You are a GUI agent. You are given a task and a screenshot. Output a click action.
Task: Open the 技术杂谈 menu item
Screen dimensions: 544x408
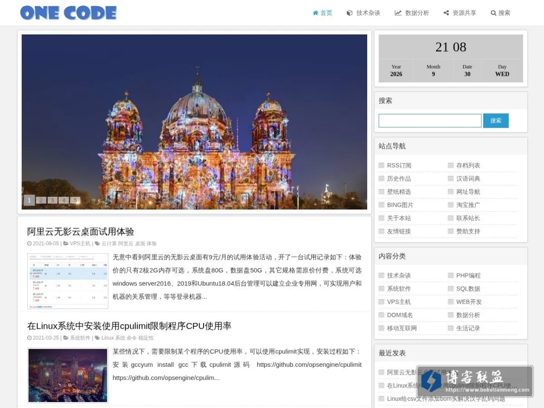coord(363,13)
